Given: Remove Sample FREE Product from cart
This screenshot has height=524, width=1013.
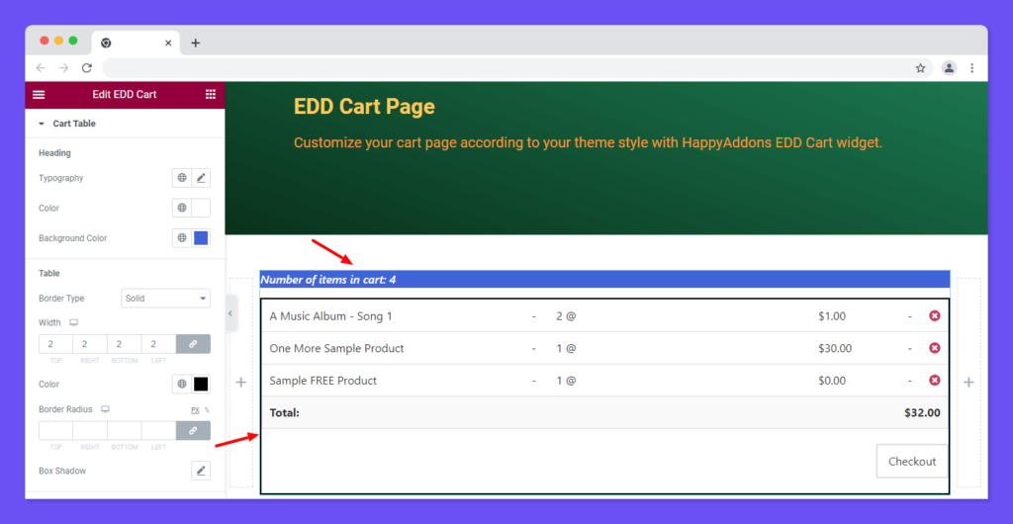Looking at the screenshot, I should coord(934,380).
